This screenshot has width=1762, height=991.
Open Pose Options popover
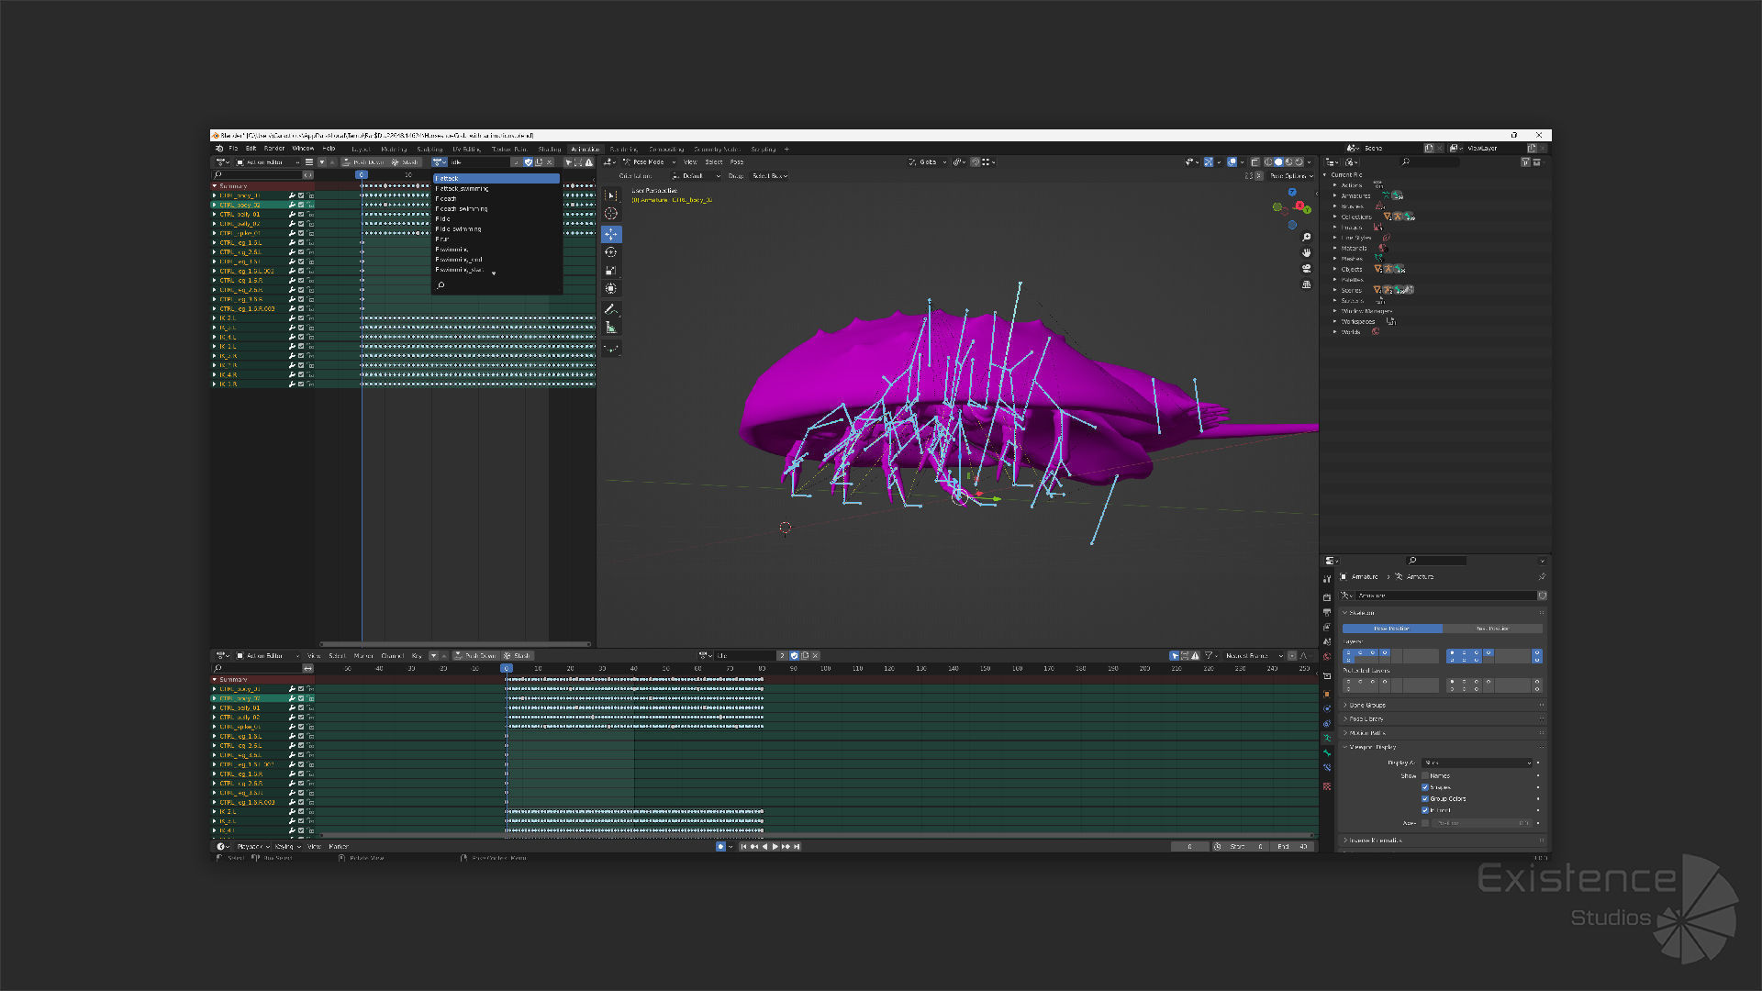(1291, 176)
